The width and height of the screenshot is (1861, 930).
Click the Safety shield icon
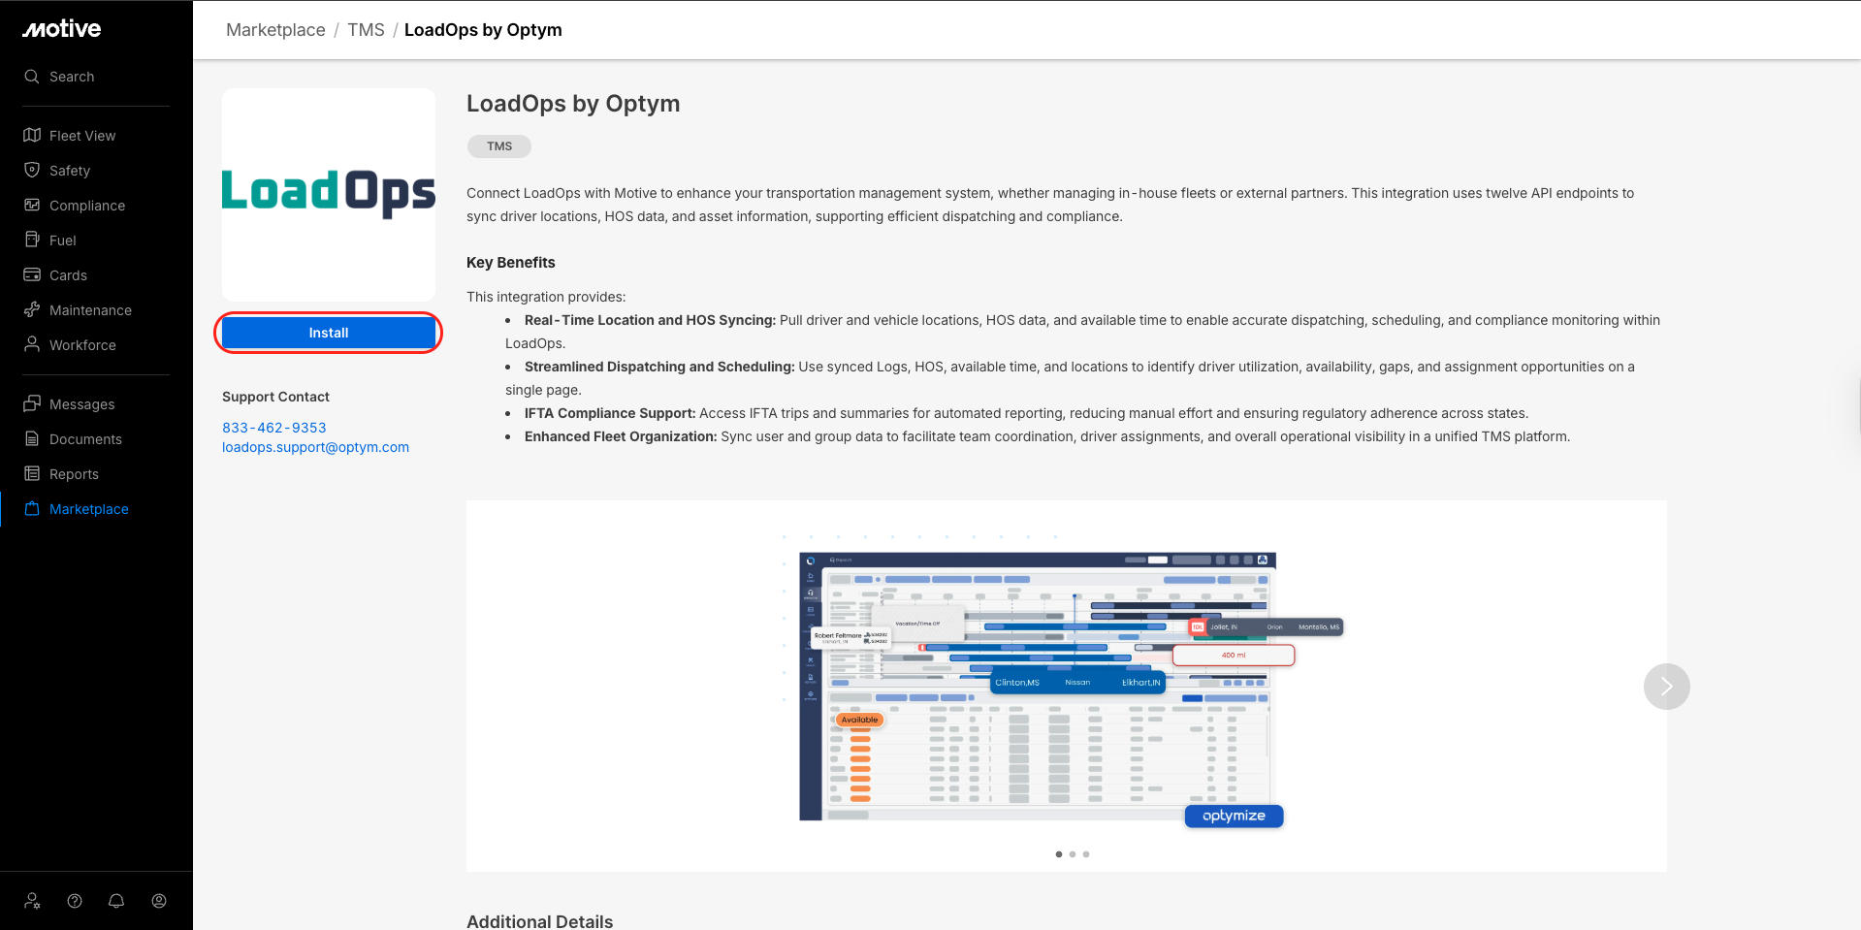coord(32,171)
